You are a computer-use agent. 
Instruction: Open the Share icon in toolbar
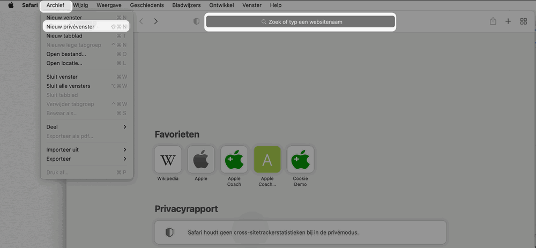coord(493,21)
